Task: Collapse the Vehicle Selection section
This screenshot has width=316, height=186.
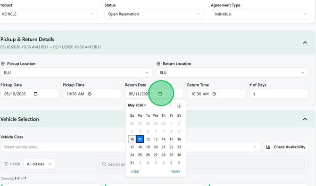Action: pyautogui.click(x=305, y=119)
